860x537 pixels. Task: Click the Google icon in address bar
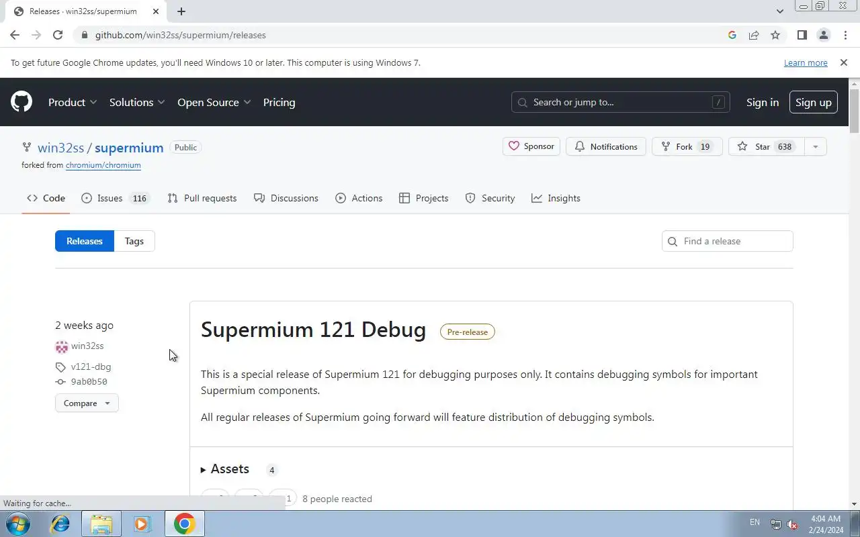(x=732, y=35)
